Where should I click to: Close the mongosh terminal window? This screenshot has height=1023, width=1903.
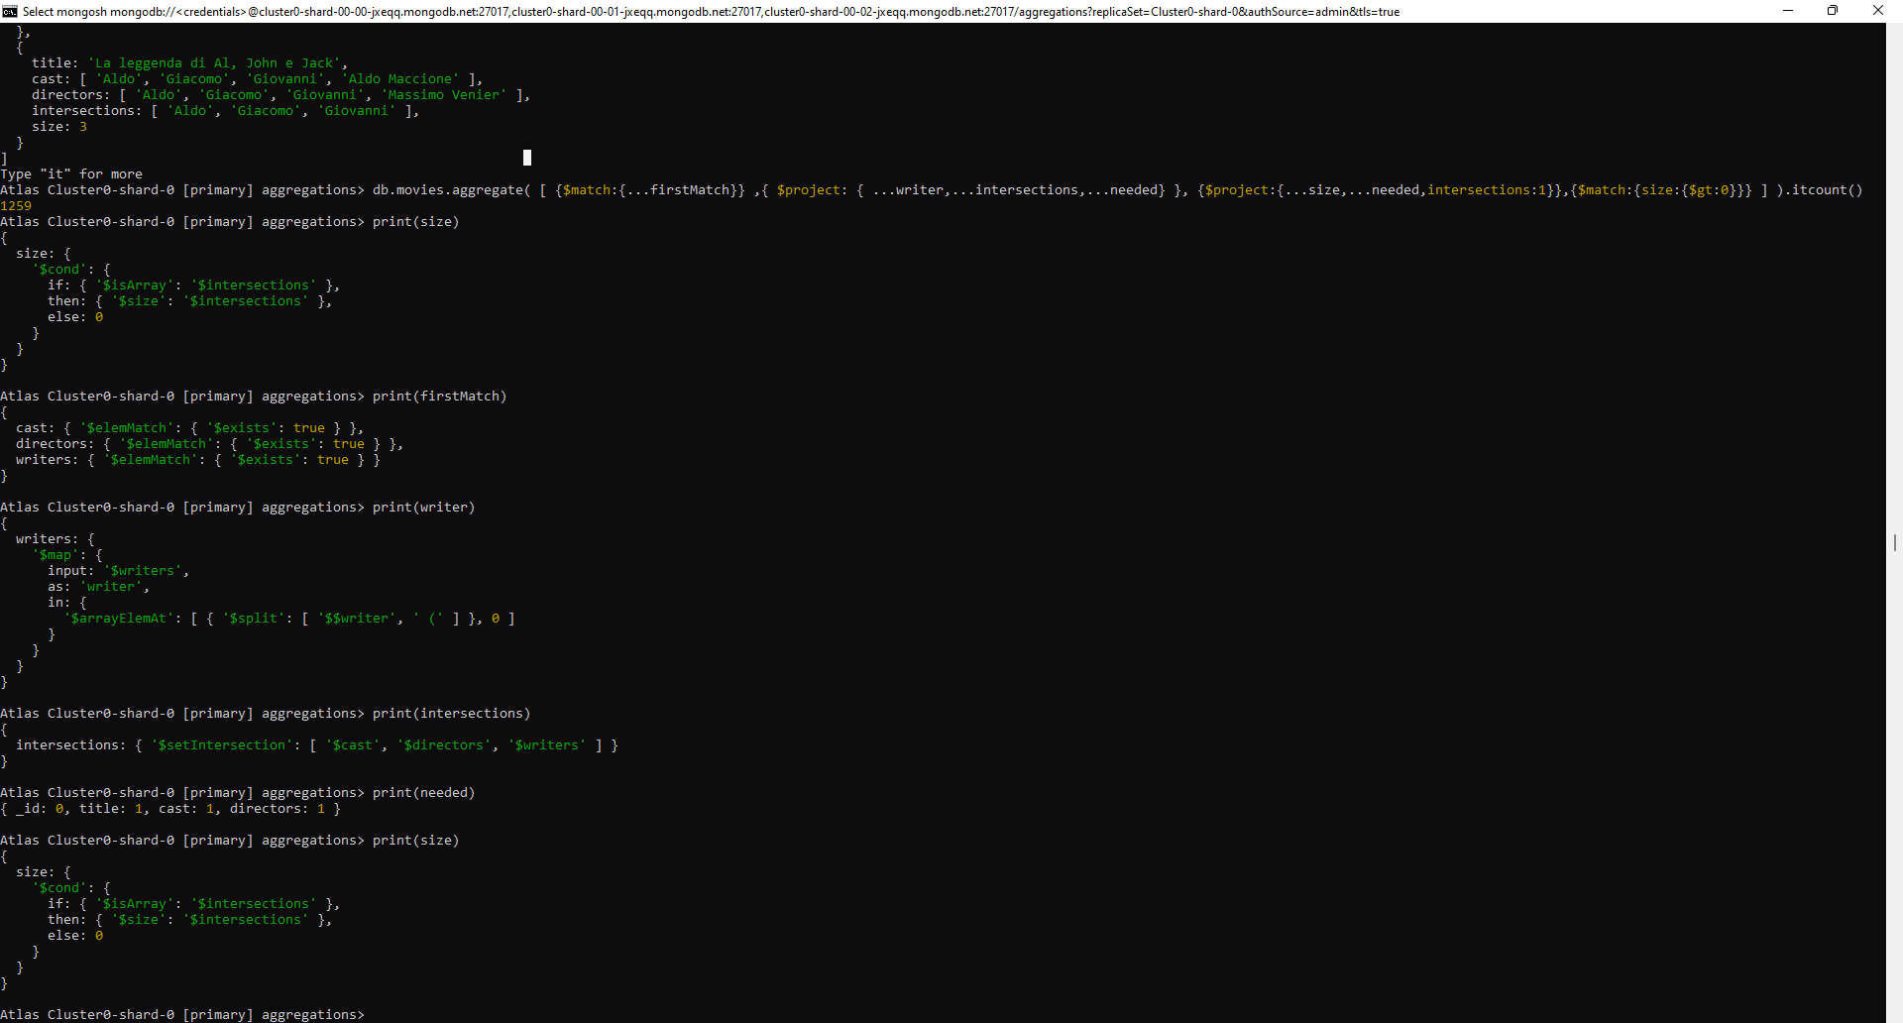1878,11
